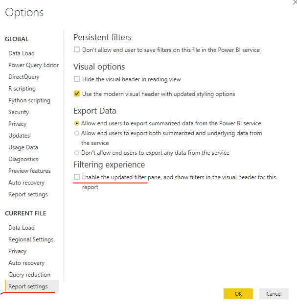The image size is (297, 307).
Task: Open Global Privacy settings
Action: pos(18,124)
